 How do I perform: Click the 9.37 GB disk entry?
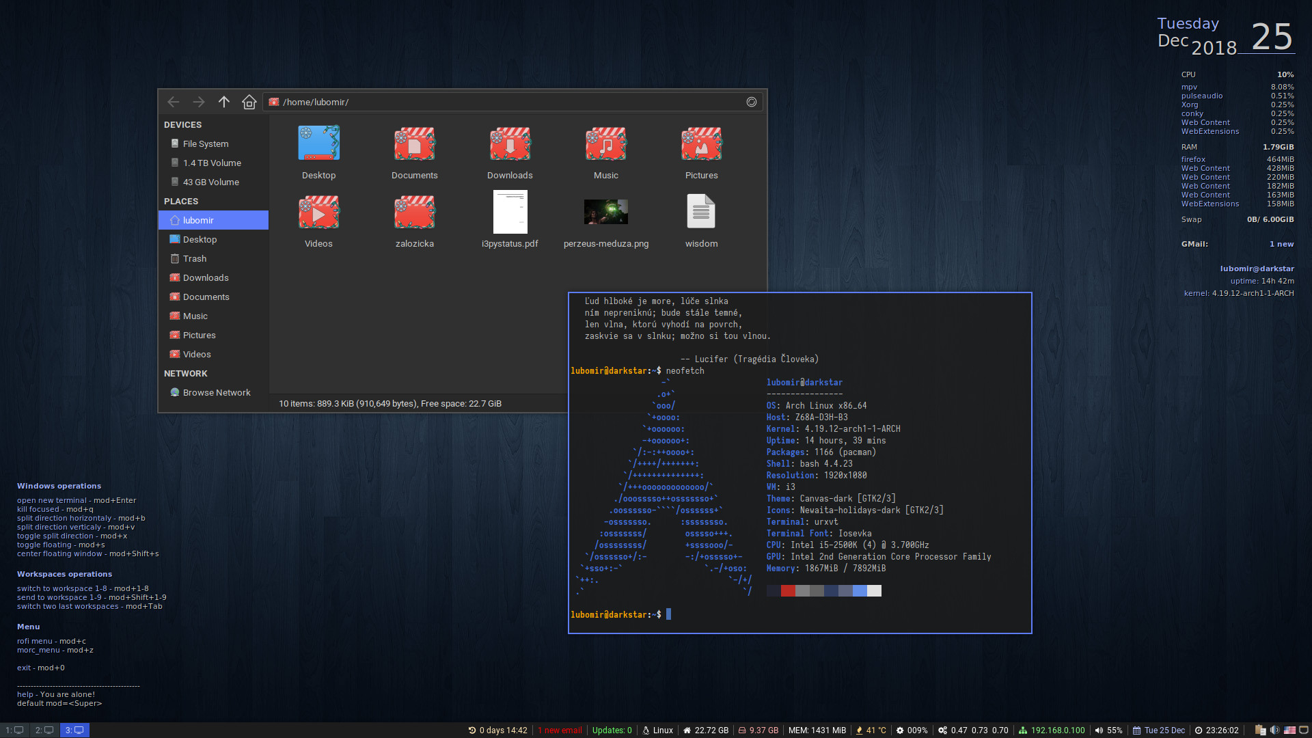(x=758, y=730)
